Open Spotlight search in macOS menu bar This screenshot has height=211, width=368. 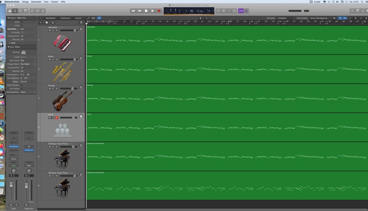362,2
